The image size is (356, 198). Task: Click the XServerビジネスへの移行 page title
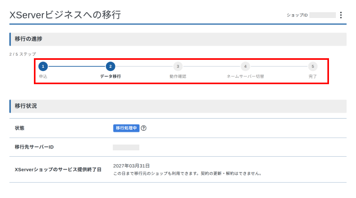point(65,15)
